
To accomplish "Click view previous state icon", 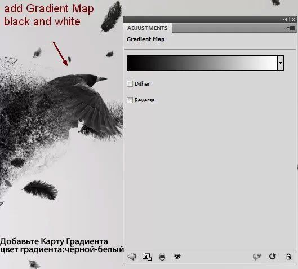I will (257, 257).
